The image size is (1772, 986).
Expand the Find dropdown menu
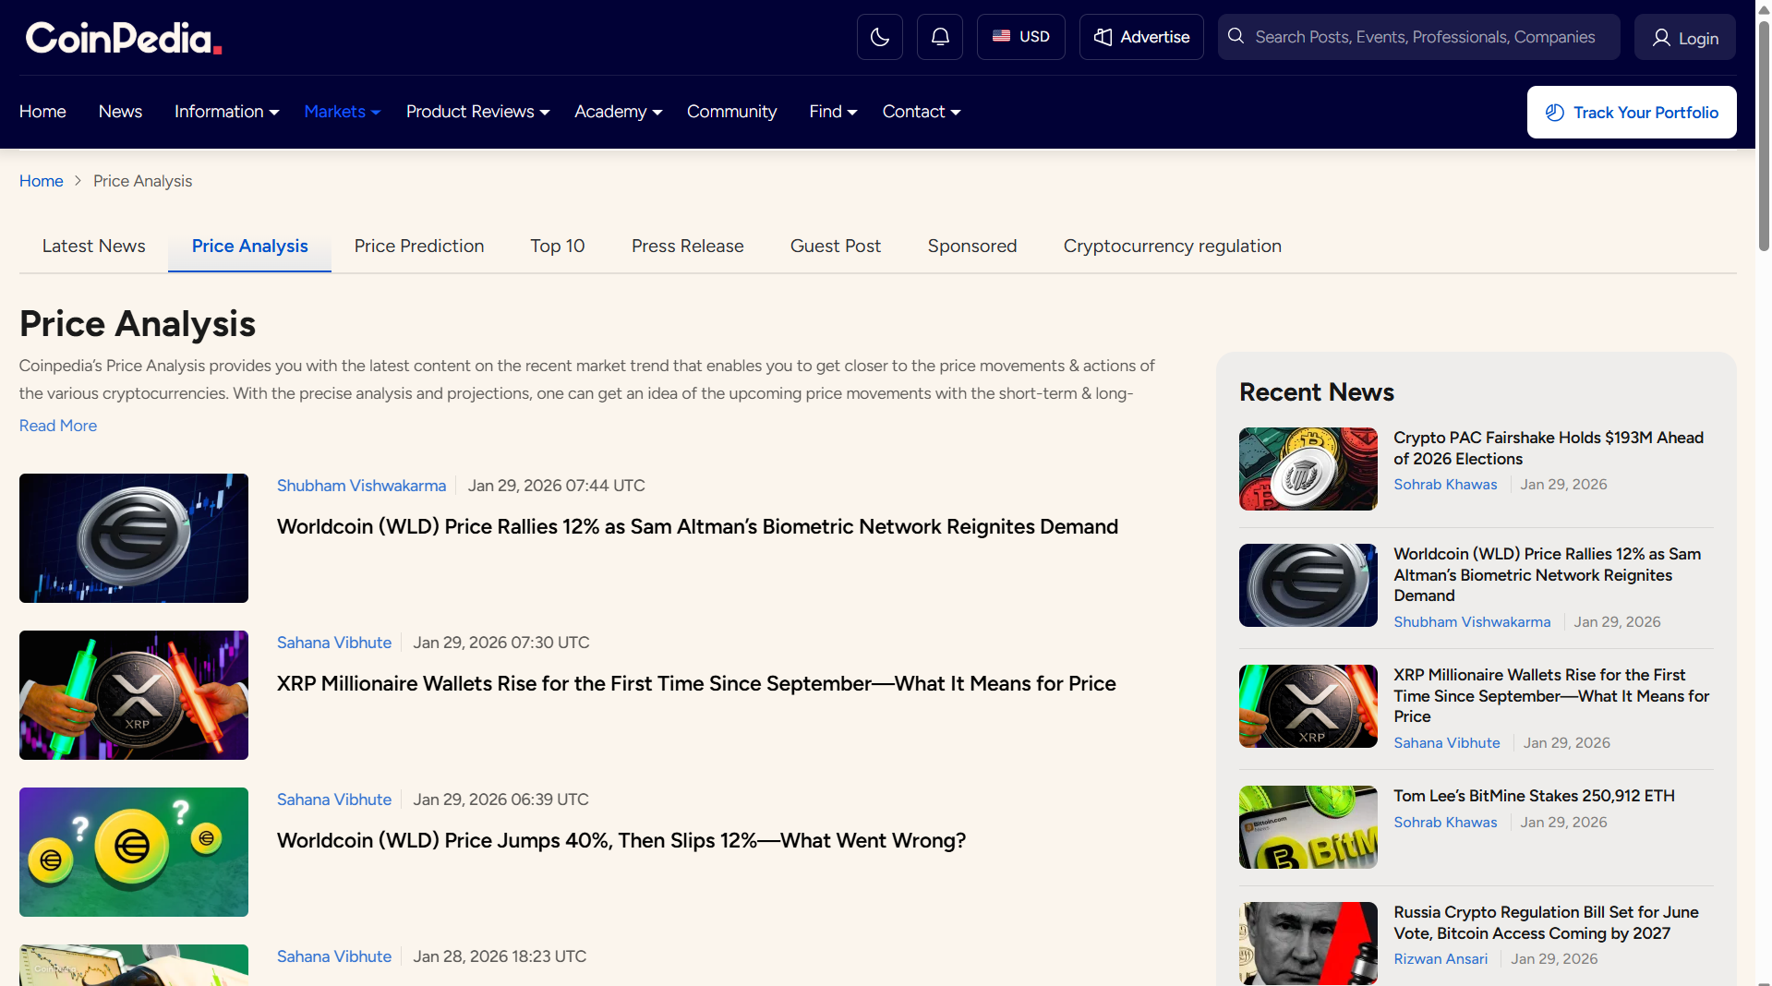[x=833, y=112]
